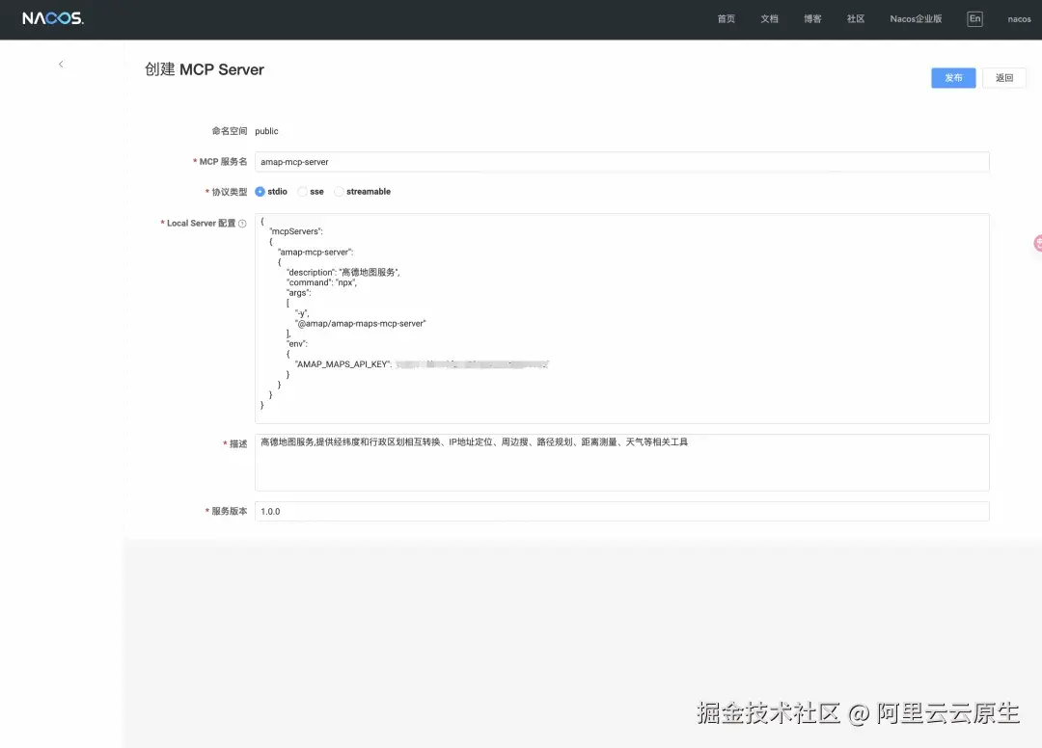Image resolution: width=1042 pixels, height=748 pixels.
Task: Click the 协议类型 label
Action: click(230, 192)
